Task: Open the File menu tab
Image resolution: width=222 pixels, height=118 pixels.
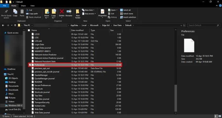Action: pos(4,6)
